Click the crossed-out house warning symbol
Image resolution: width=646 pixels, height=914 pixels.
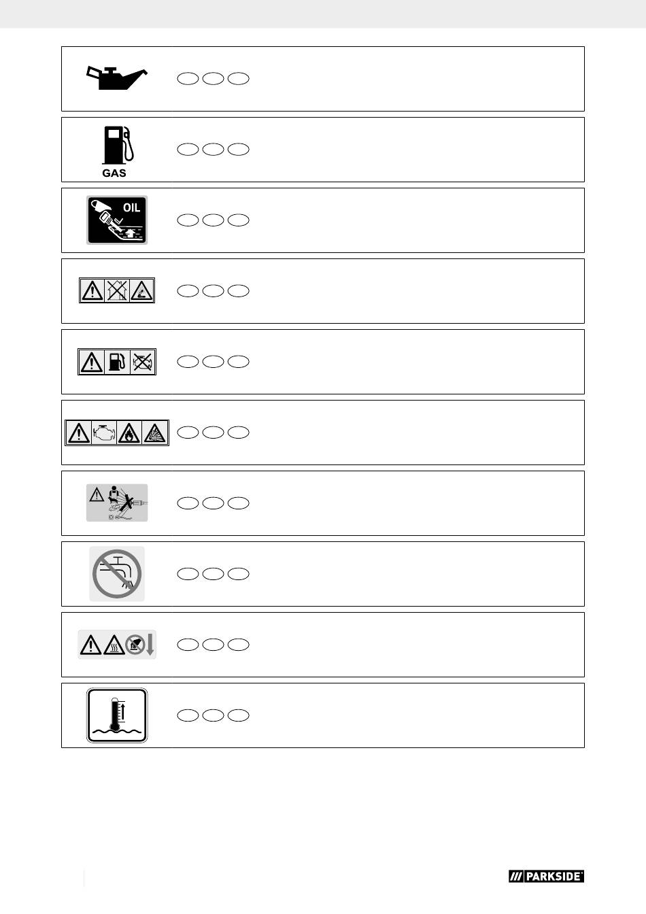pos(117,291)
